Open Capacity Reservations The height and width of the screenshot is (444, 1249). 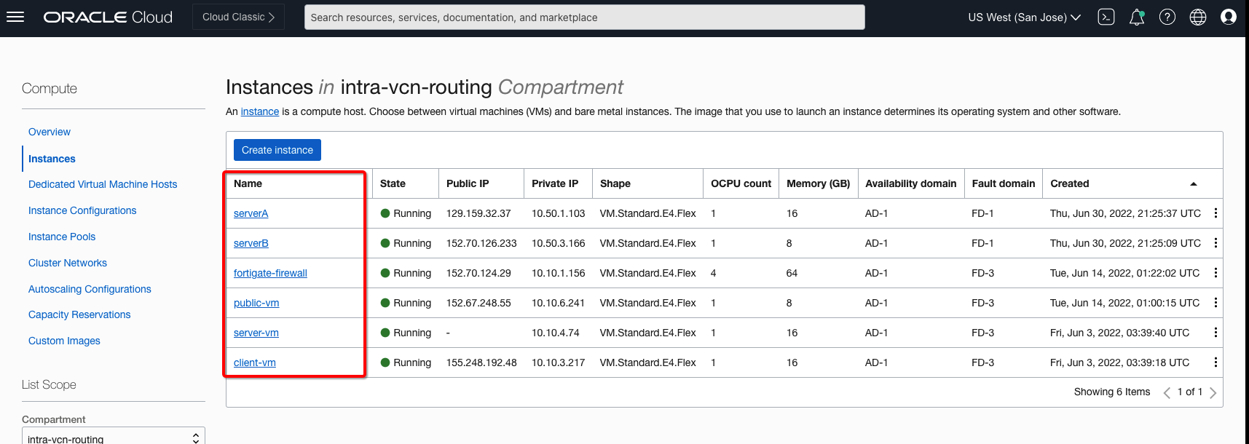tap(79, 314)
